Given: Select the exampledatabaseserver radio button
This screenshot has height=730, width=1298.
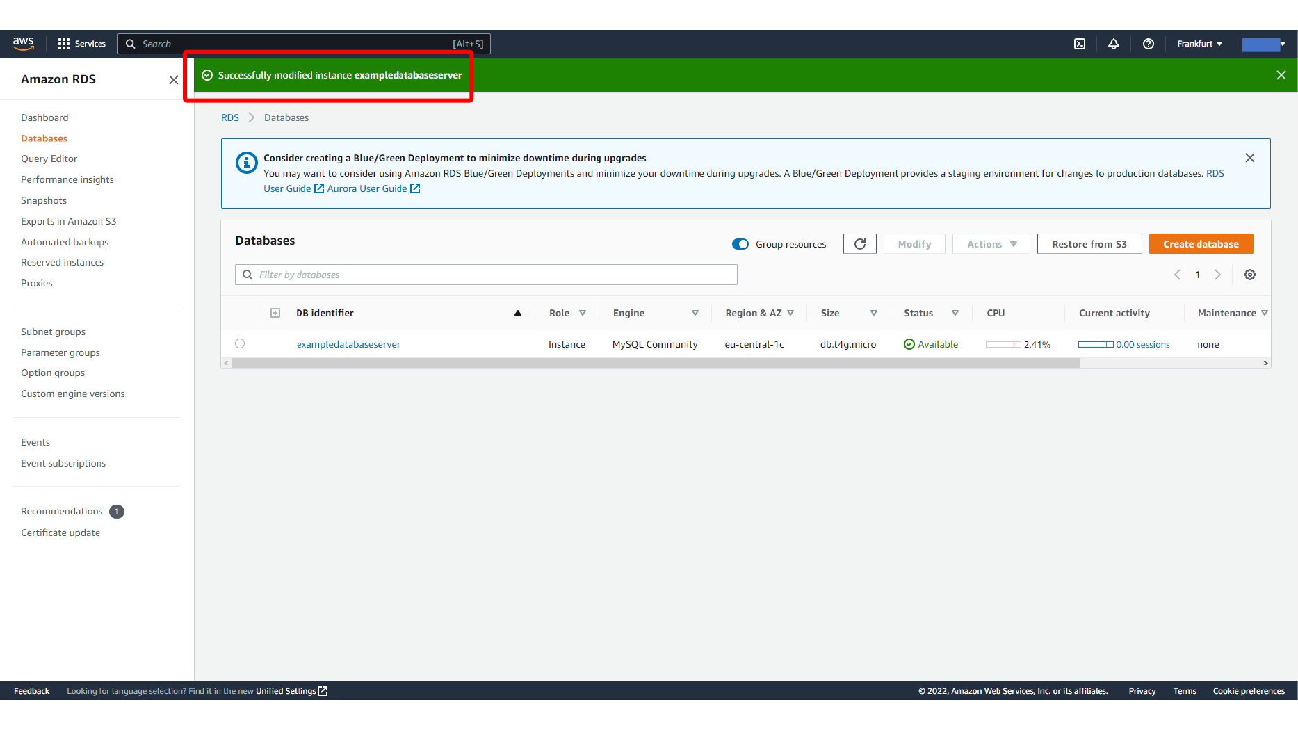Looking at the screenshot, I should point(240,343).
